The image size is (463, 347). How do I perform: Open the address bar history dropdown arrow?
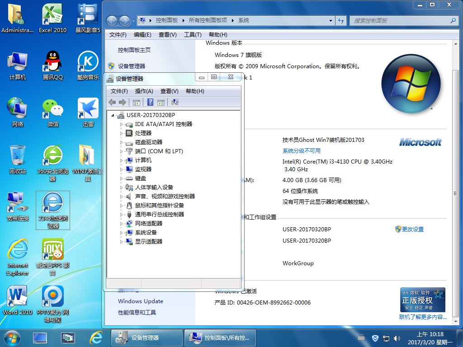331,21
